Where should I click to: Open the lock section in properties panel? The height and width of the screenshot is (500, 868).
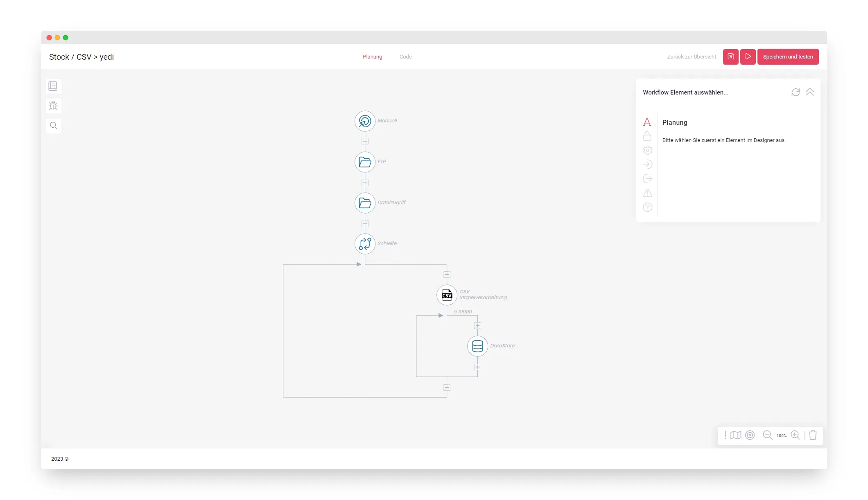pos(647,136)
